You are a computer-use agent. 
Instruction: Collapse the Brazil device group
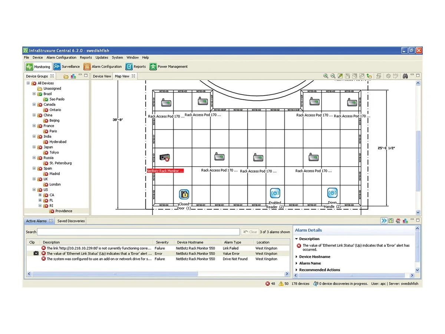[34, 94]
